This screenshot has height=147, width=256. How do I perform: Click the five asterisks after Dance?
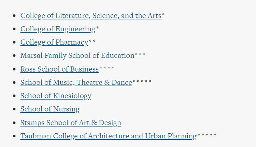coord(142,82)
